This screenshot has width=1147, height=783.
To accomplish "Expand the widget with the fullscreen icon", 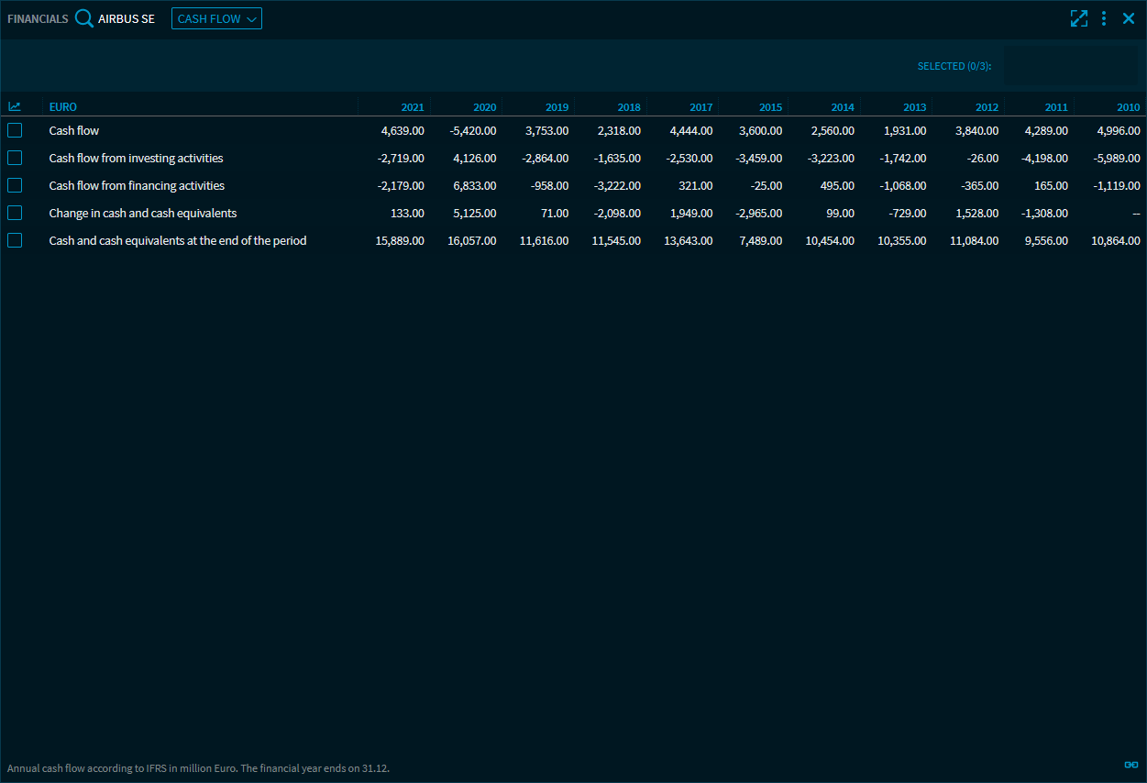I will click(1078, 18).
